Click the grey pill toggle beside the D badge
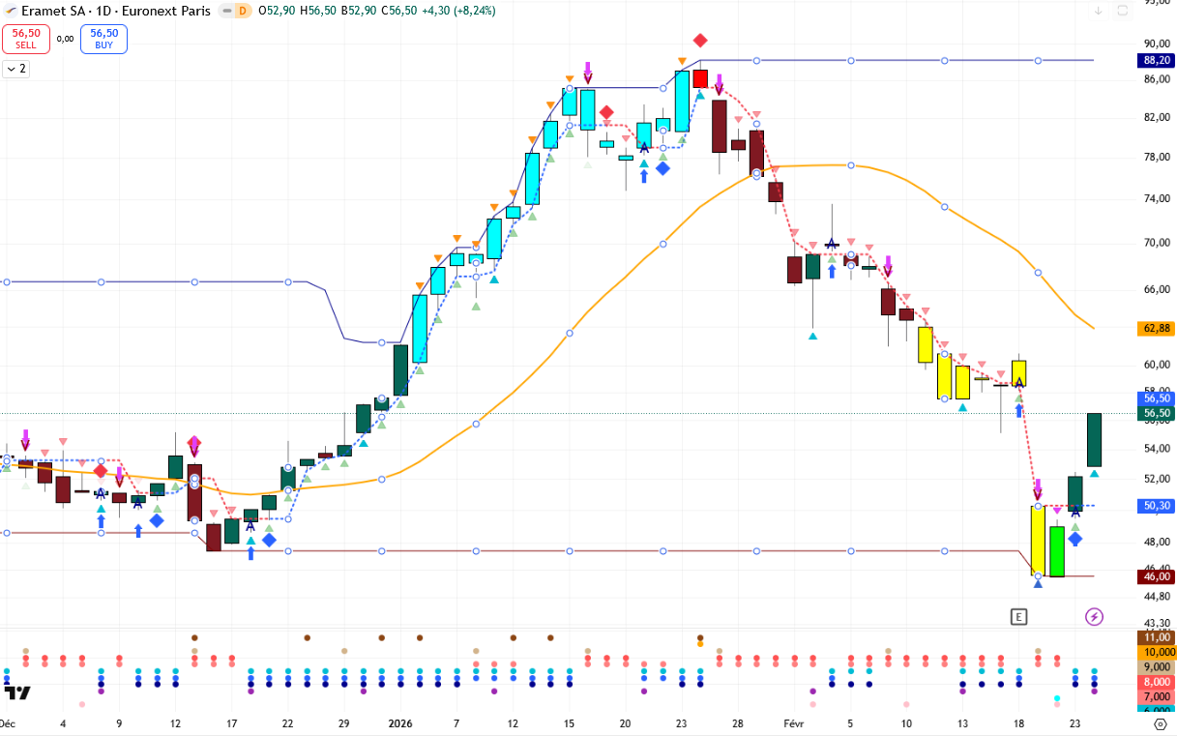 pos(225,11)
